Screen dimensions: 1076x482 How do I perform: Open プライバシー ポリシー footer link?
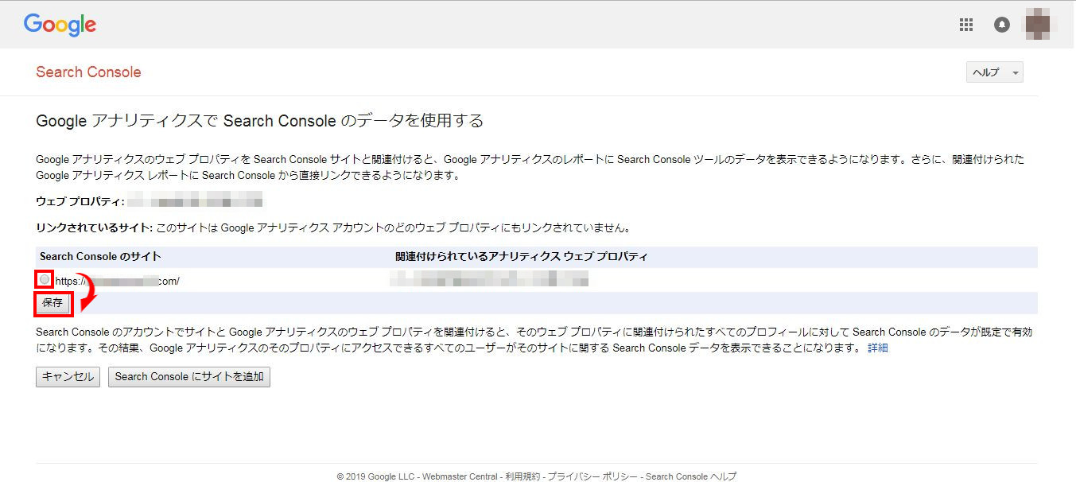(x=592, y=476)
